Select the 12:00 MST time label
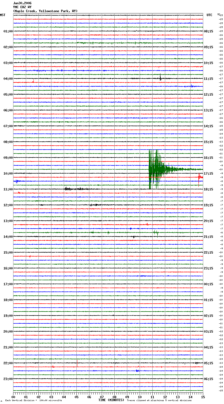This screenshot has width=224, height=404. [x=8, y=205]
